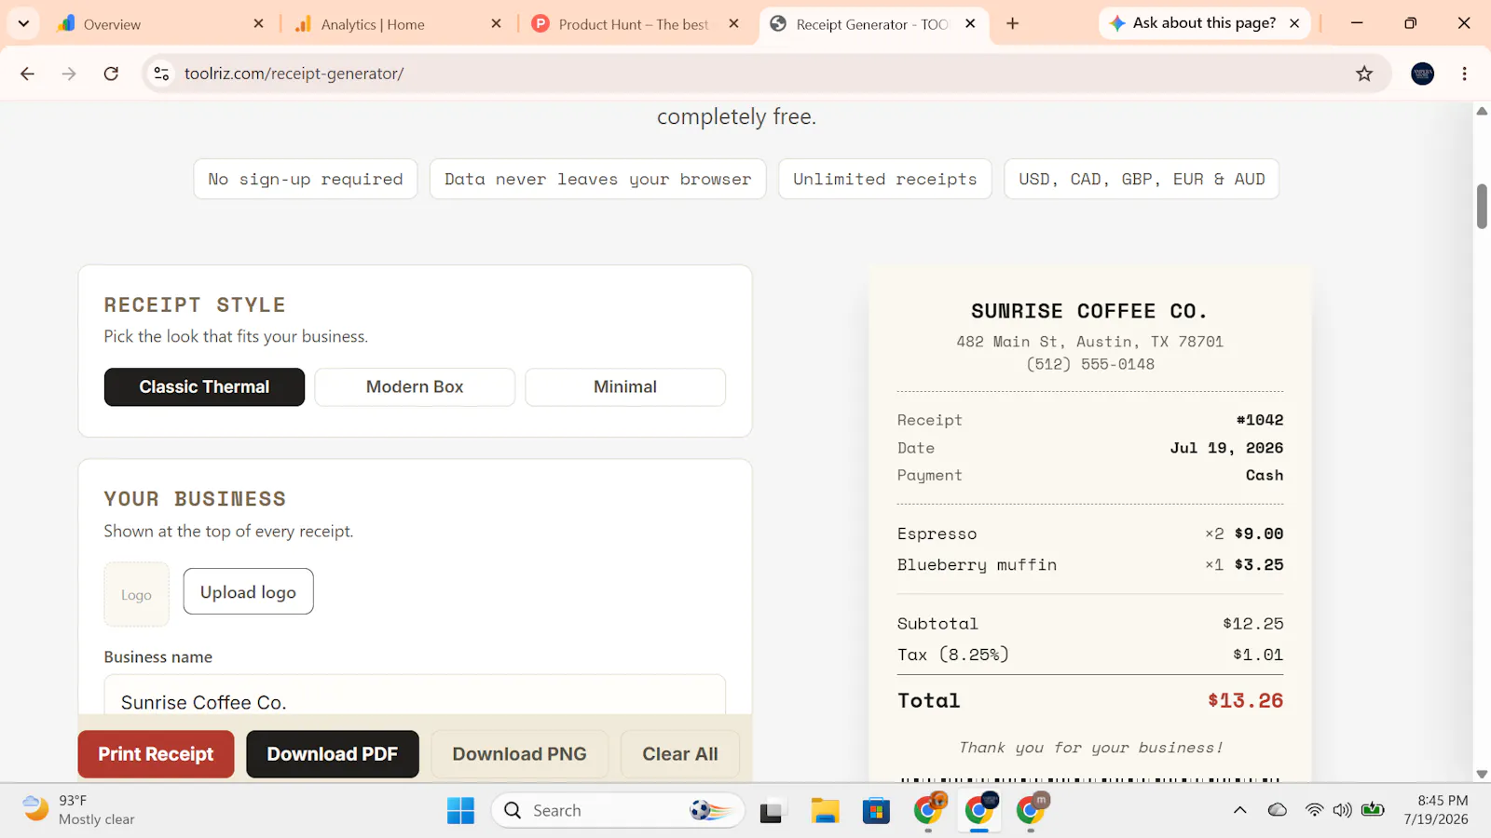Switch to the Analytics | Home tab

396,24
